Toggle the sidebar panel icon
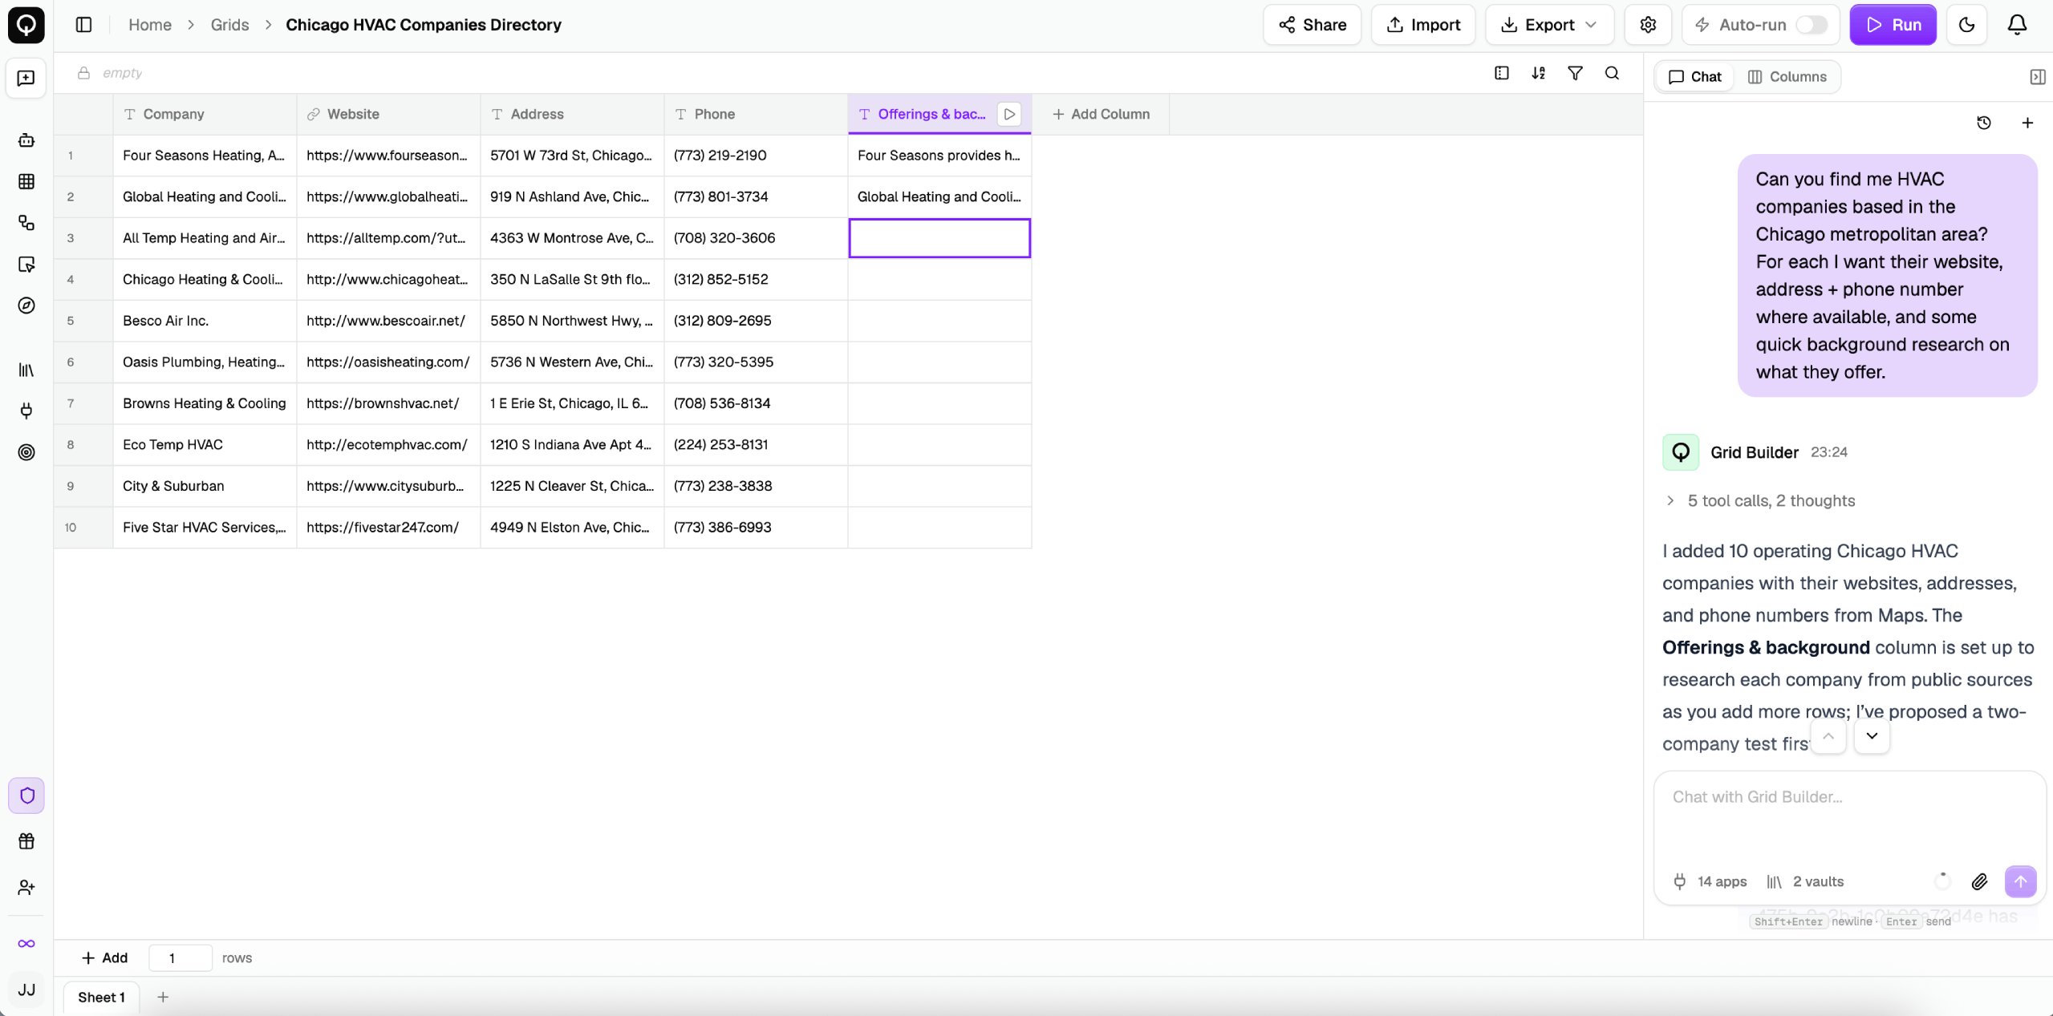Image resolution: width=2053 pixels, height=1016 pixels. pos(83,25)
